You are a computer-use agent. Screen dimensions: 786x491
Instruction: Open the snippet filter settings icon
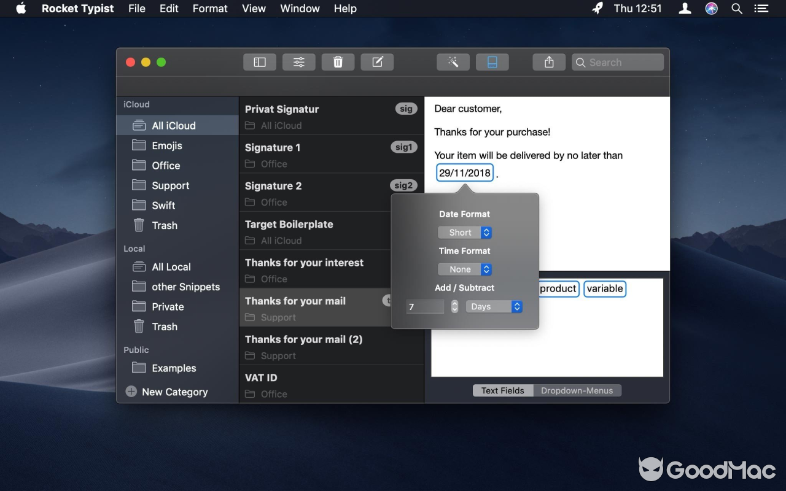(x=298, y=61)
